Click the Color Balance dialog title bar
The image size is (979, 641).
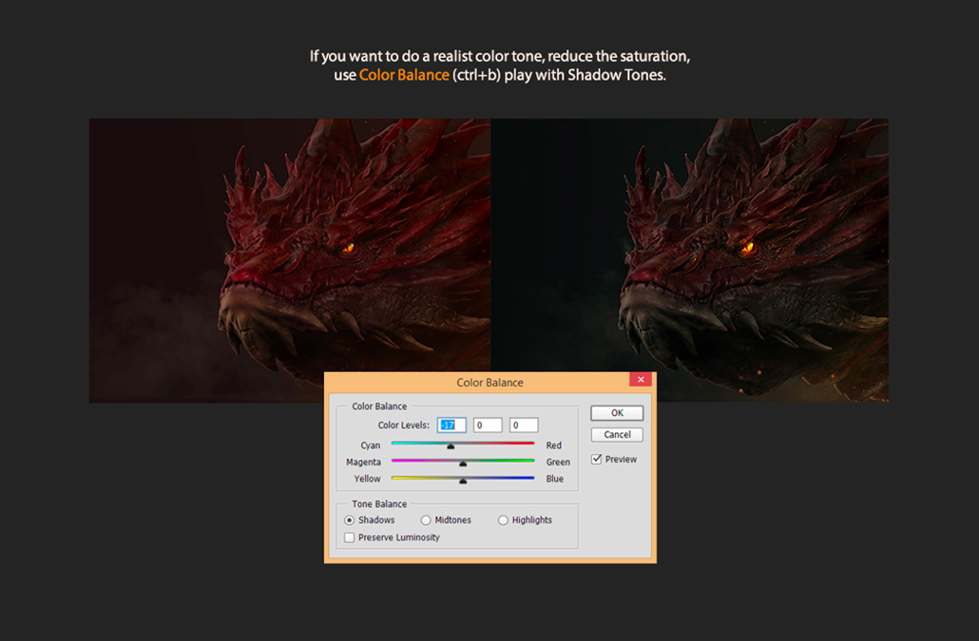tap(489, 382)
